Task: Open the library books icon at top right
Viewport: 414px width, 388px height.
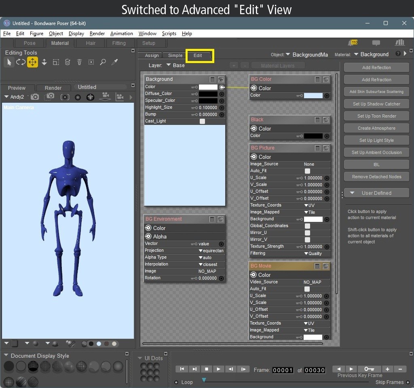Action: [400, 42]
